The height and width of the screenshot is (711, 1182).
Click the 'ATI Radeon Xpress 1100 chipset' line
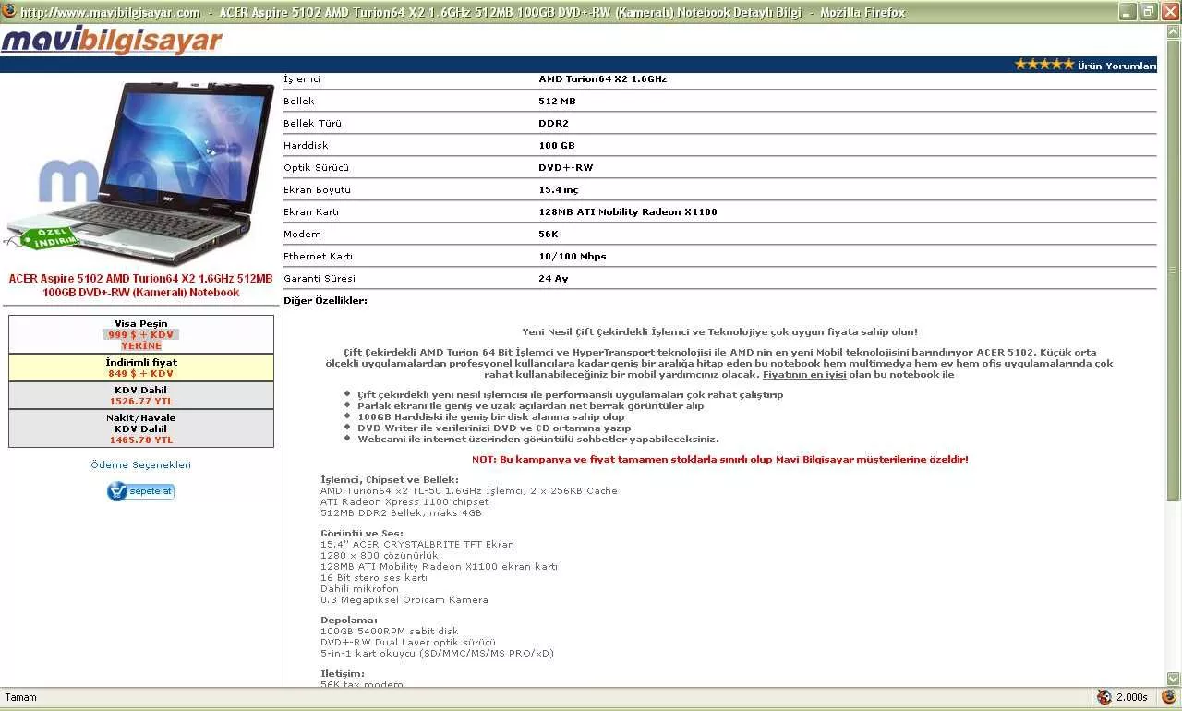404,501
